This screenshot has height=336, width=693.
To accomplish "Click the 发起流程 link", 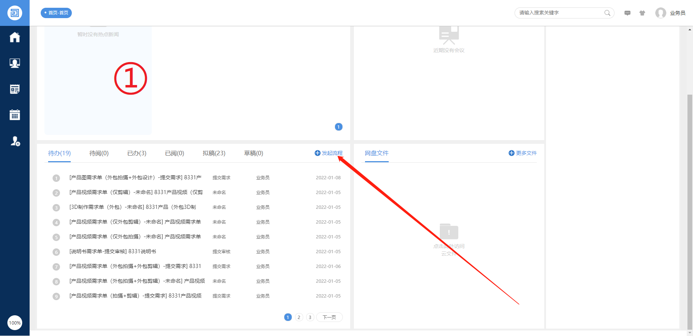I will [x=329, y=153].
